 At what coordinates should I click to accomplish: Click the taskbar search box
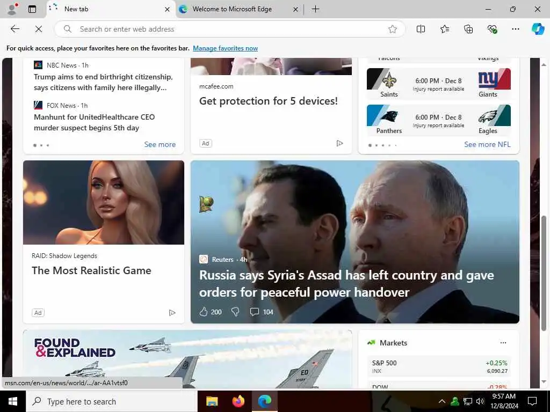pyautogui.click(x=112, y=401)
